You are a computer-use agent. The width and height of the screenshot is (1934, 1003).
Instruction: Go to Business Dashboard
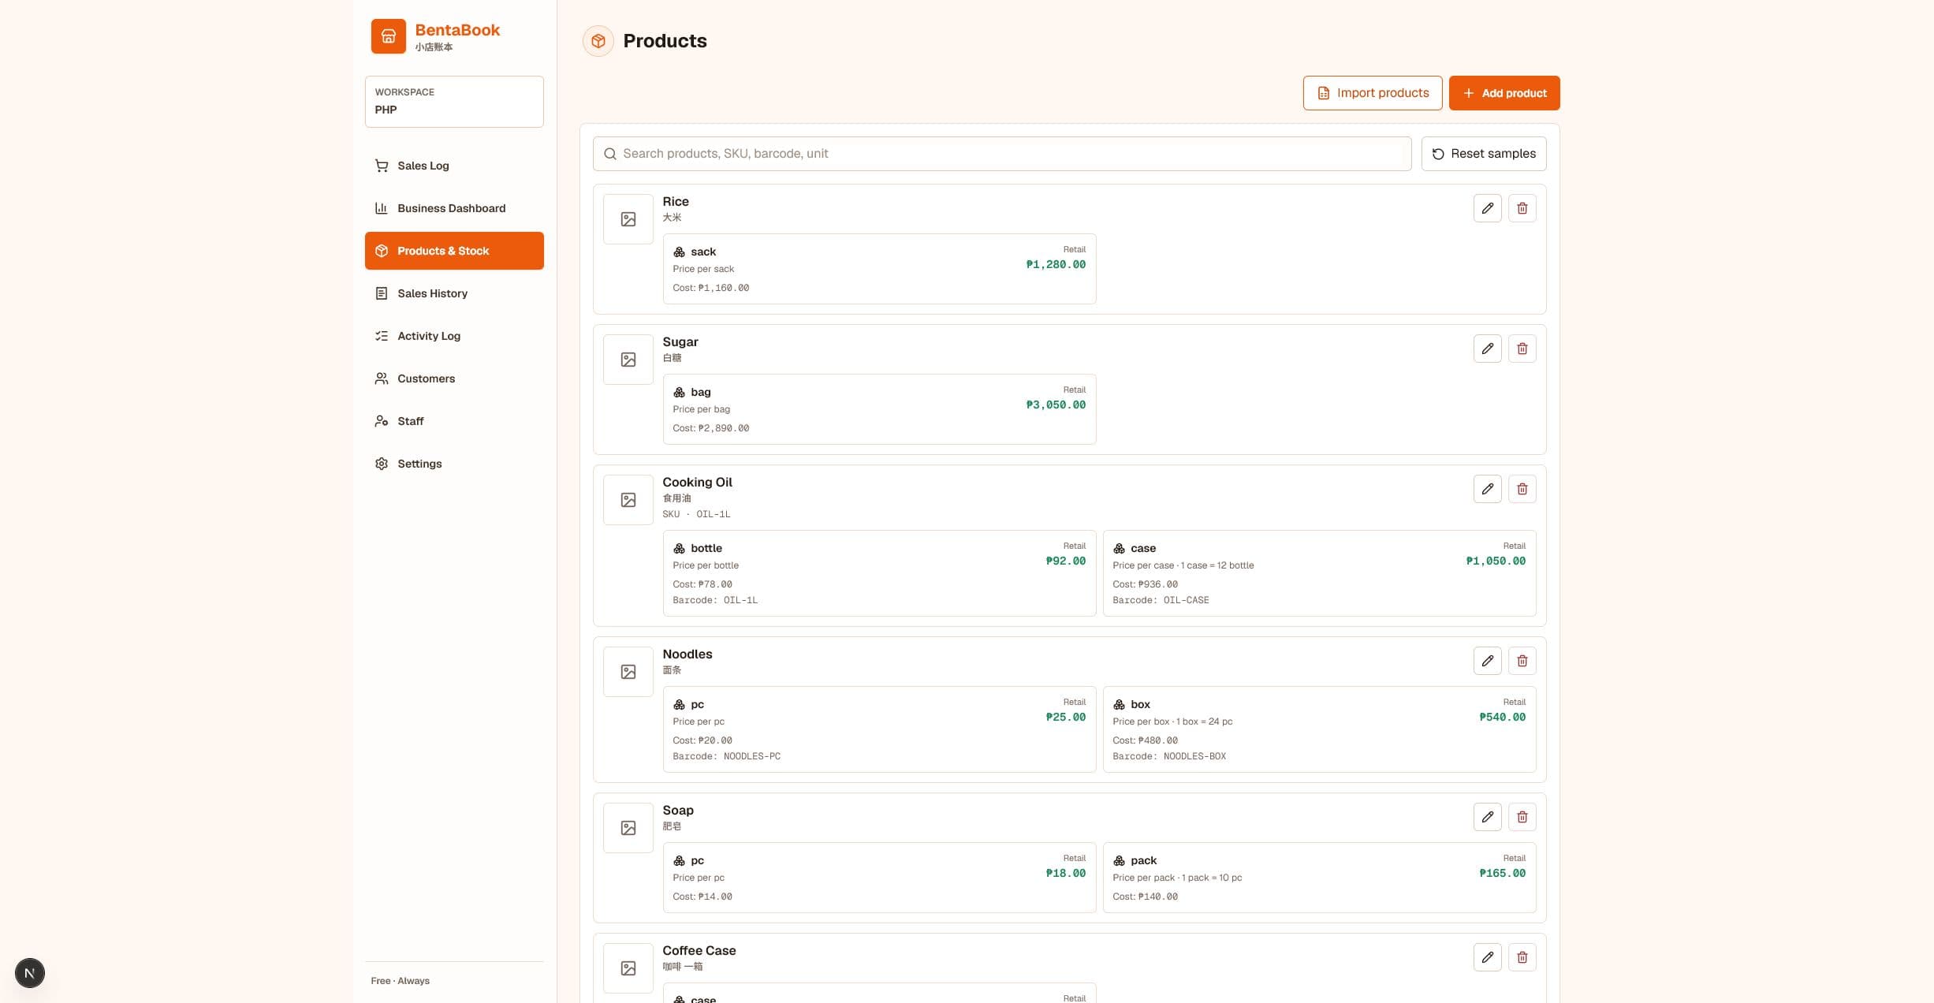point(454,208)
